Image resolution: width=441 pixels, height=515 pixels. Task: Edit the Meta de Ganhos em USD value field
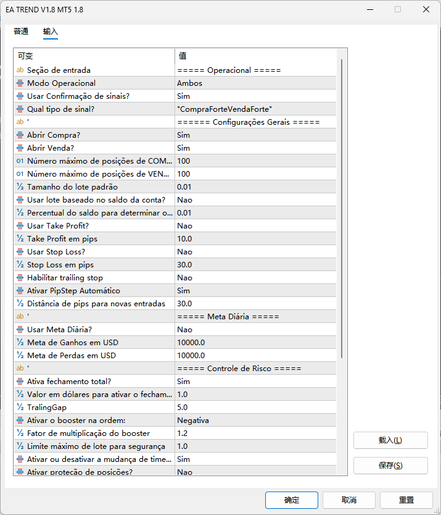click(255, 343)
